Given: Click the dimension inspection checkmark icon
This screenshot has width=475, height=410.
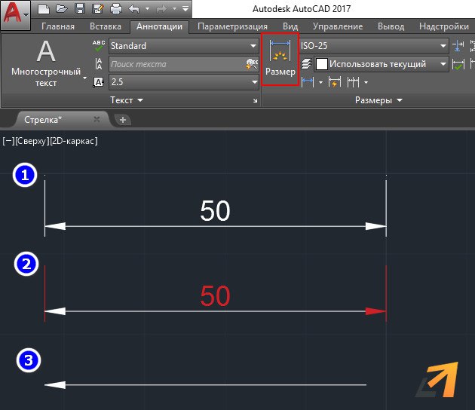Looking at the screenshot, I should [458, 64].
